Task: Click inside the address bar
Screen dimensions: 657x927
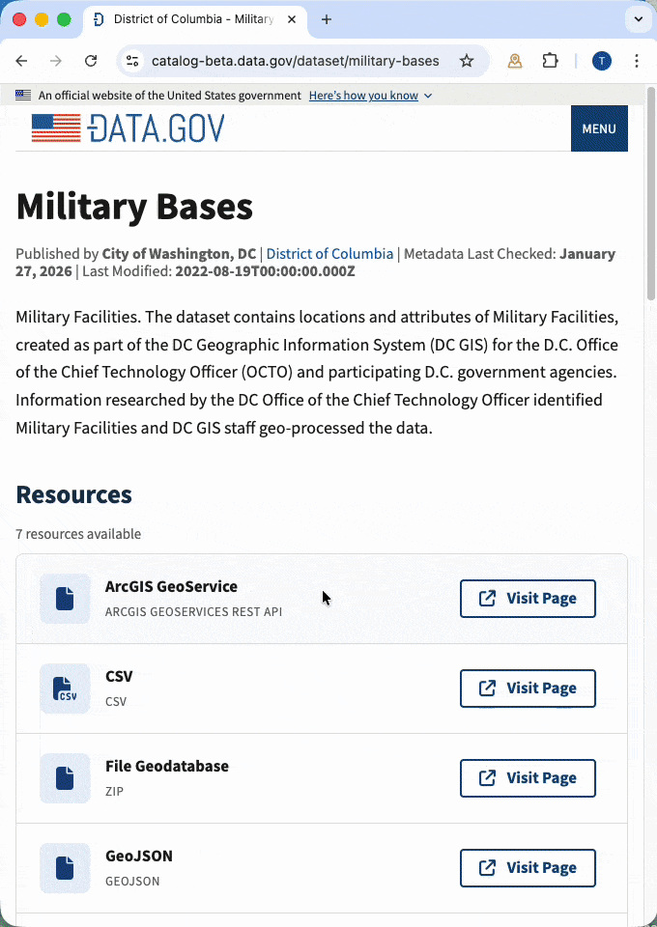Action: pyautogui.click(x=290, y=60)
